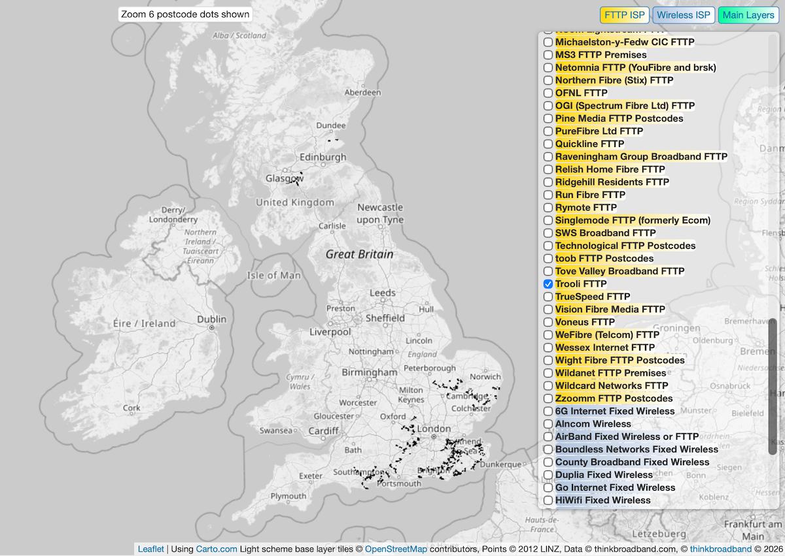Enable the HiWifi Fixed Wireless layer
Screen dimensions: 785x556
pyautogui.click(x=548, y=500)
